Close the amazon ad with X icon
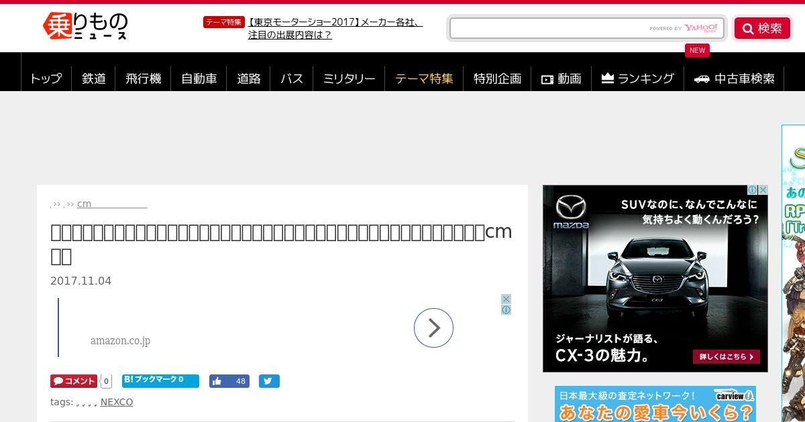 click(x=506, y=299)
